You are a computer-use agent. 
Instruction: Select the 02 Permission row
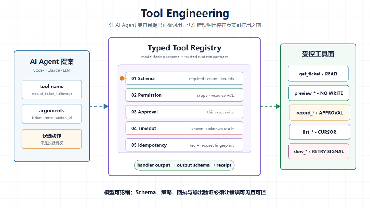pyautogui.click(x=184, y=95)
